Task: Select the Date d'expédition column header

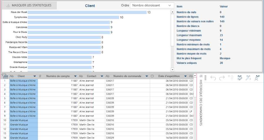Action: click(169, 76)
